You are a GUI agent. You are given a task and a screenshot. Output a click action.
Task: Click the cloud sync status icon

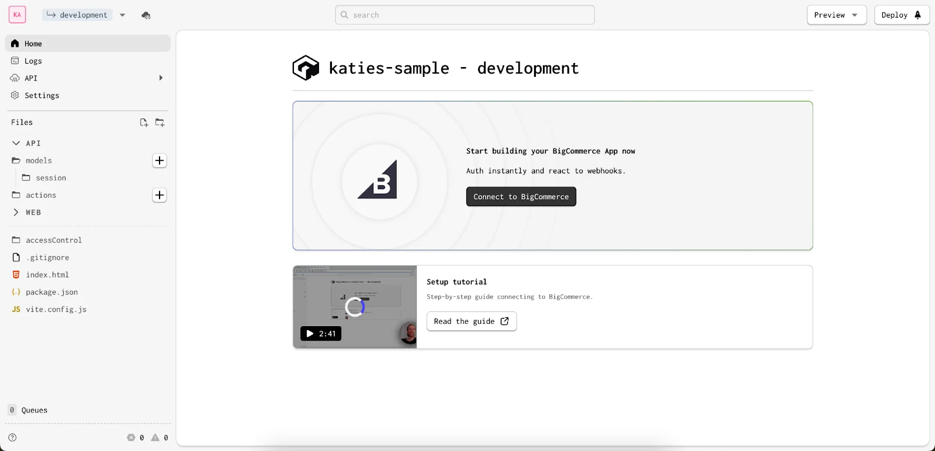146,15
